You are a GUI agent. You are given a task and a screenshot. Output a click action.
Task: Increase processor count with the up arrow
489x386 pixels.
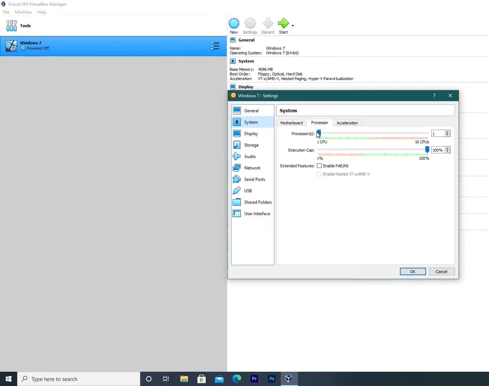pos(448,132)
